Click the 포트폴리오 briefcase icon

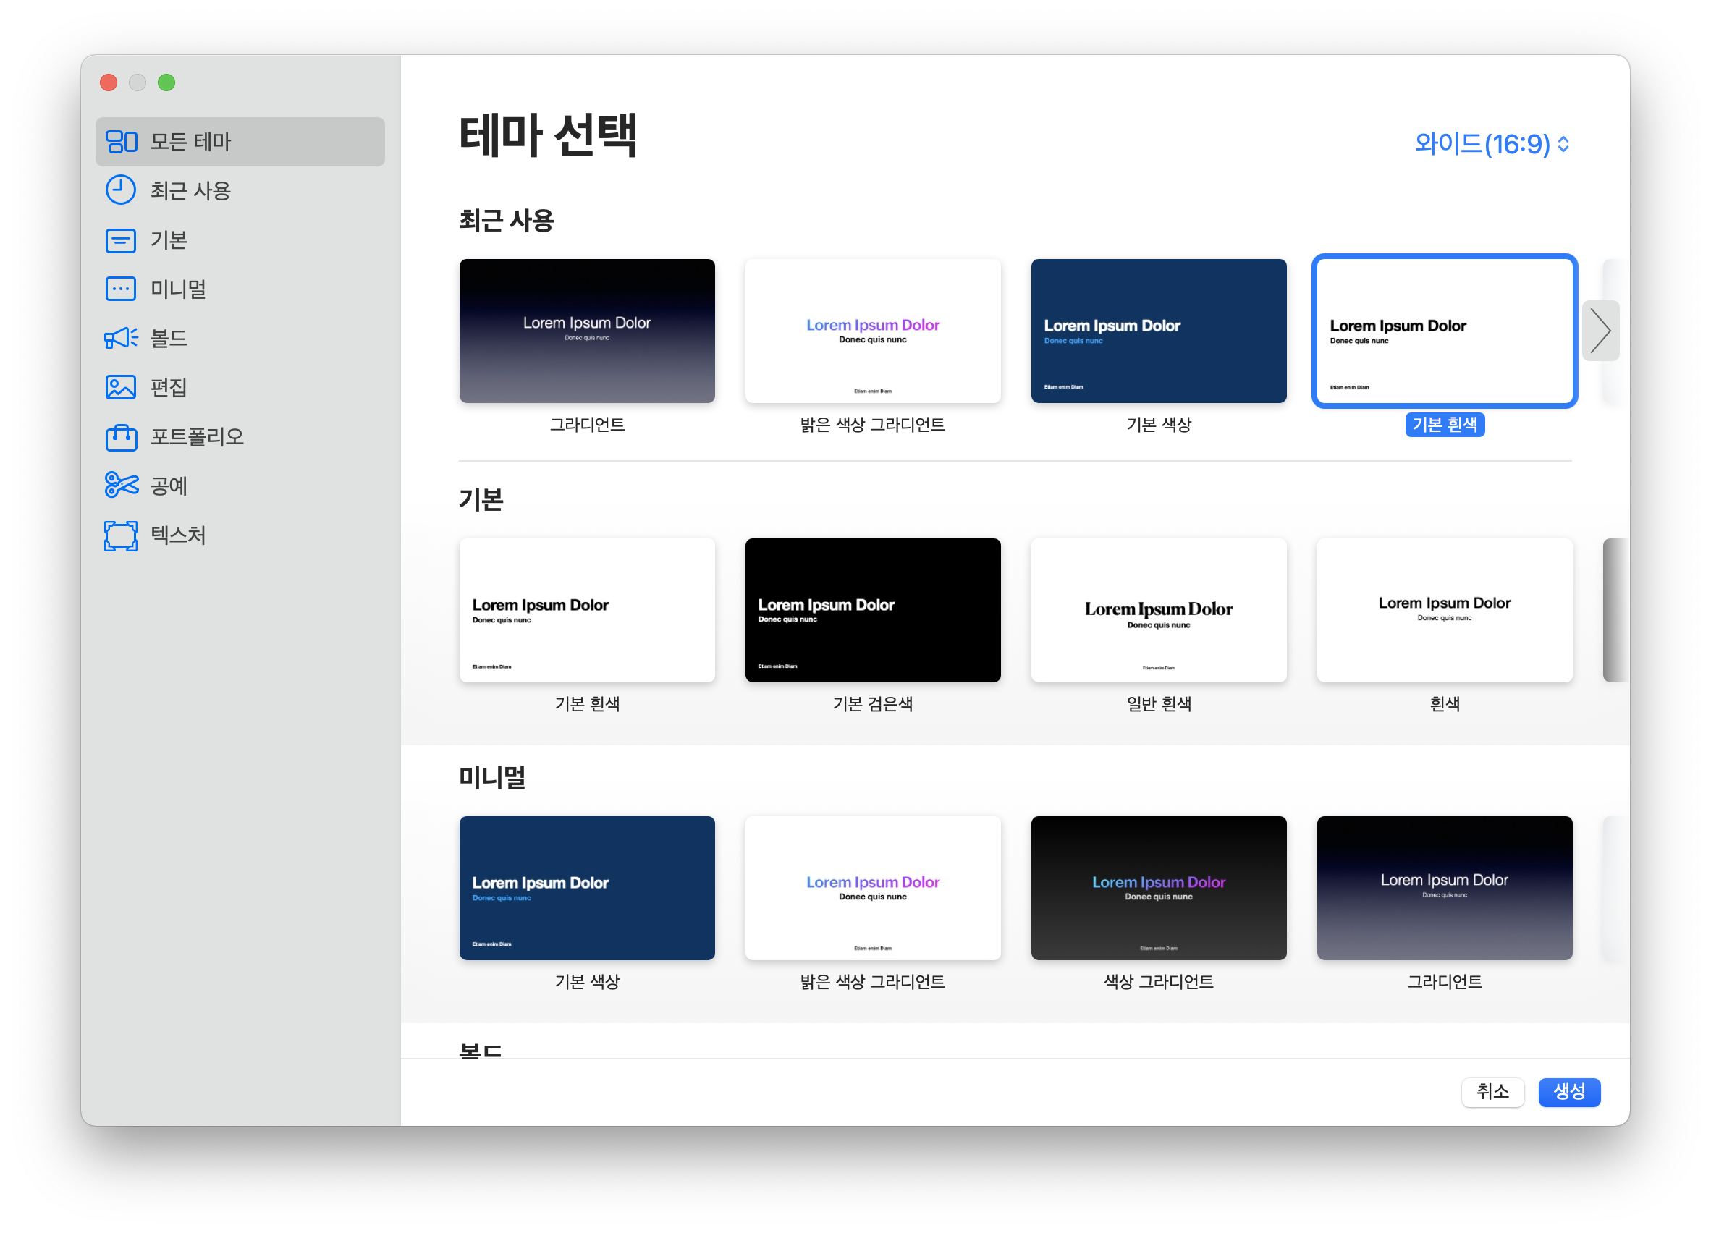(x=121, y=436)
